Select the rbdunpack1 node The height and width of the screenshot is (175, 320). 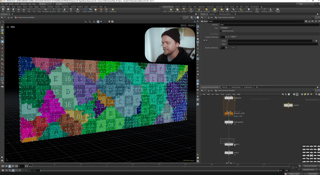[229, 122]
